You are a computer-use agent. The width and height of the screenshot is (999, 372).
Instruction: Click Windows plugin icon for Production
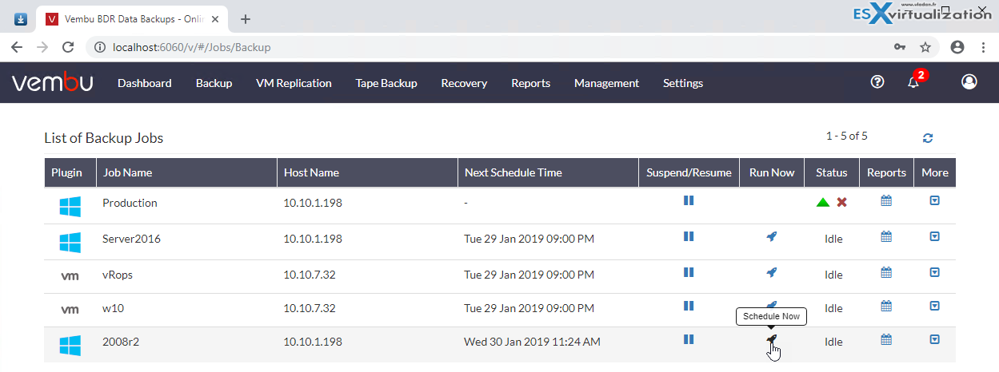click(x=70, y=206)
